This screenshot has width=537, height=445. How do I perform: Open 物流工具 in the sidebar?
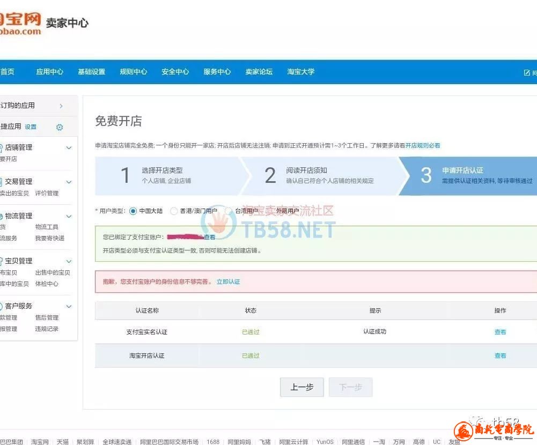pyautogui.click(x=47, y=227)
